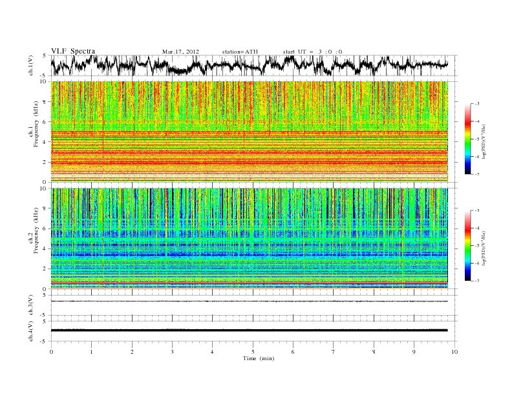Click the "4" tick on ch.1 frequency axis
Image resolution: width=512 pixels, height=395 pixels.
45,142
